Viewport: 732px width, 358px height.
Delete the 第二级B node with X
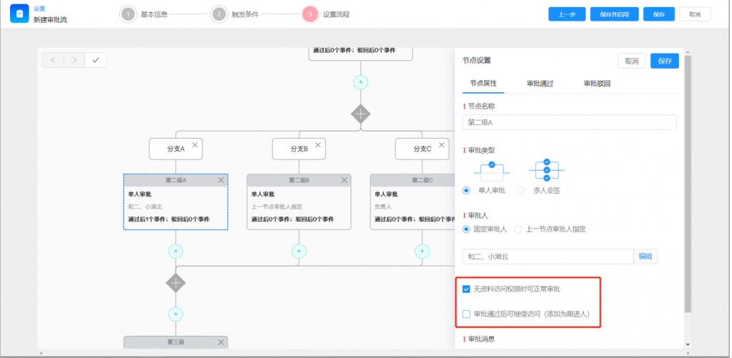pyautogui.click(x=345, y=180)
